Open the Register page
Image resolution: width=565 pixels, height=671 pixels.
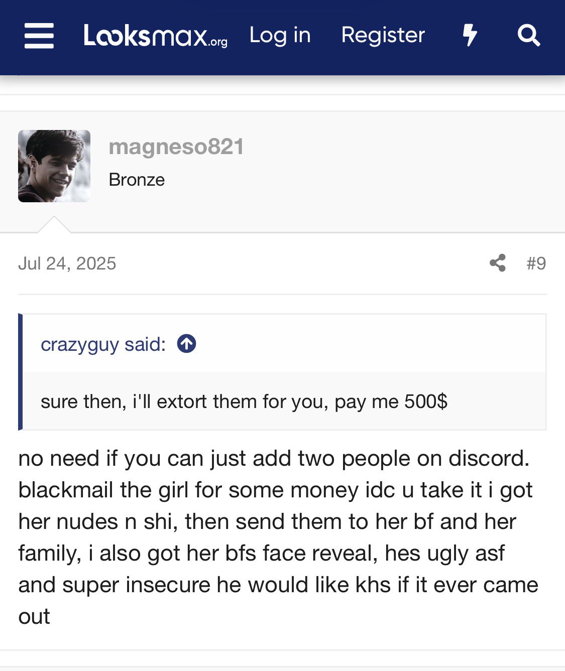(x=383, y=35)
